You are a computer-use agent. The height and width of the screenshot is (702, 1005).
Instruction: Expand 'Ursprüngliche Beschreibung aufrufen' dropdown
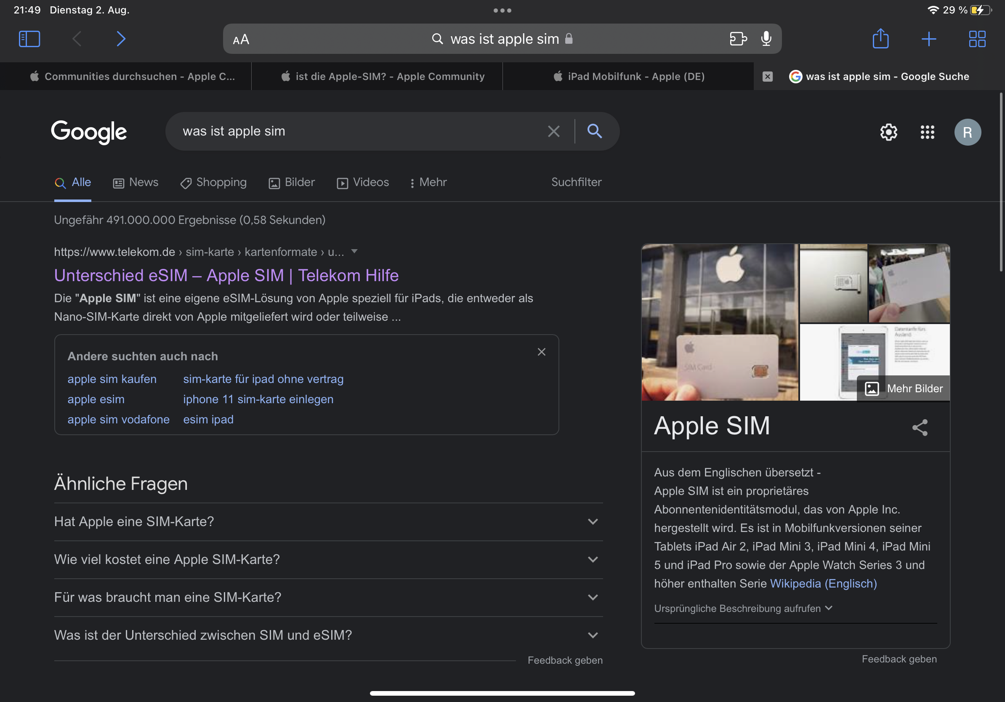[x=743, y=608]
